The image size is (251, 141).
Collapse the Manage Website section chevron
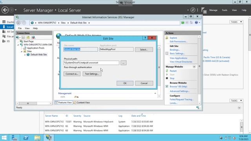tap(194, 67)
